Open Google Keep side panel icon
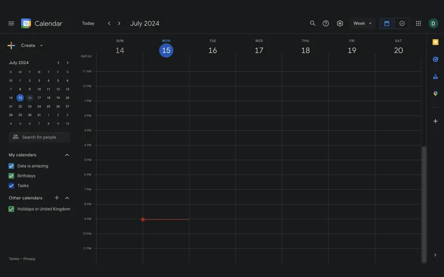This screenshot has width=444, height=277. pyautogui.click(x=435, y=42)
